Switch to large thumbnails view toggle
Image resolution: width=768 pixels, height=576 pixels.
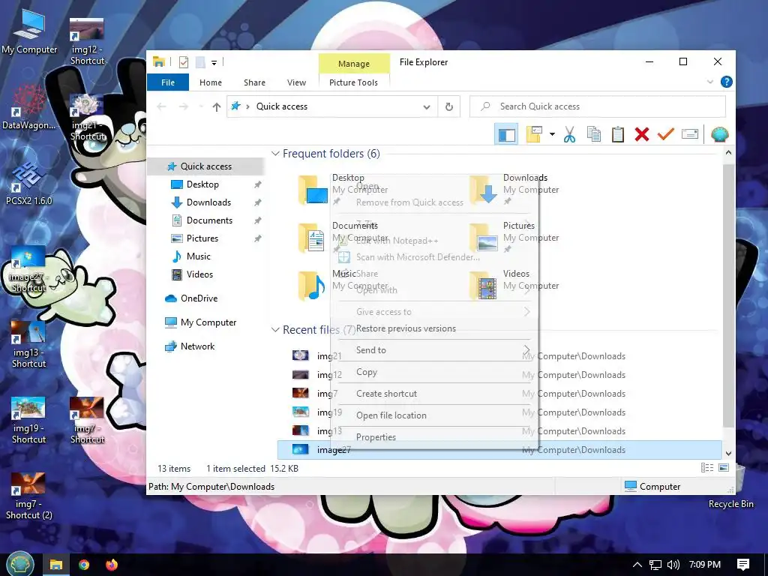point(724,468)
